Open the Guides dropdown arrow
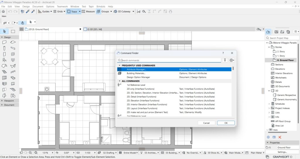Viewport: 300px width, 159px height. (51, 11)
